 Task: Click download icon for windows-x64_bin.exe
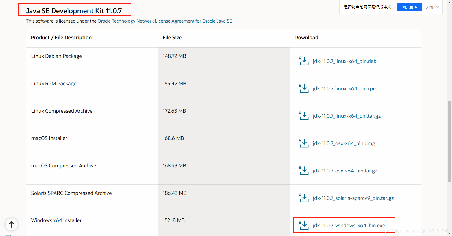tap(304, 225)
